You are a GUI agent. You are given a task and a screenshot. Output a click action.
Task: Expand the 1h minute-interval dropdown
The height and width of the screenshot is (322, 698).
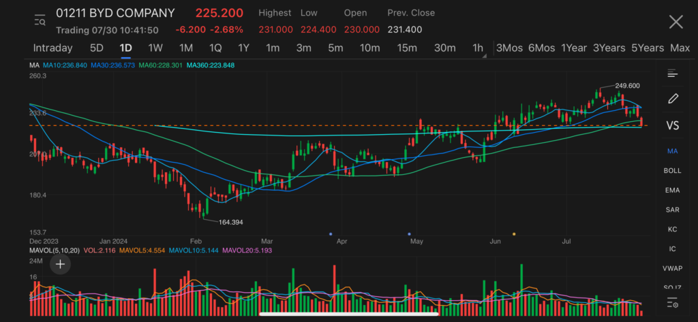point(479,48)
